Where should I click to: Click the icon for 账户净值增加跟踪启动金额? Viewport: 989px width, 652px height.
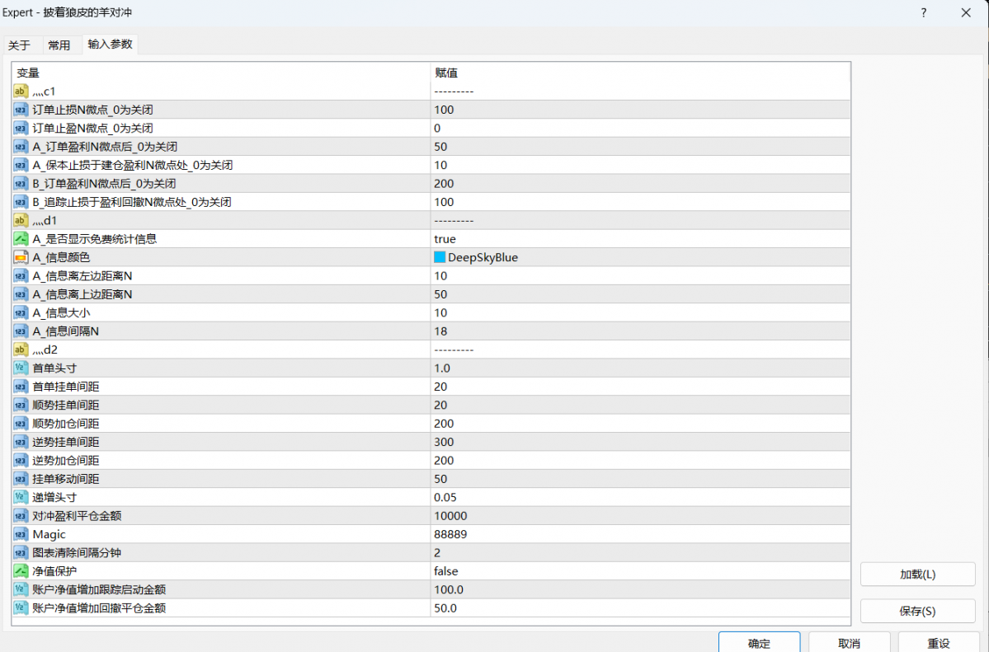[21, 589]
